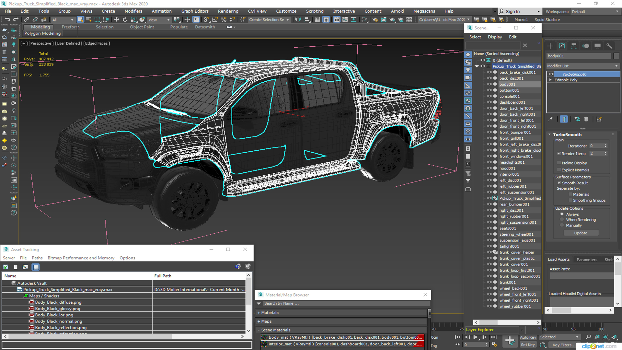
Task: Expand the Editable Poly stack entry
Action: click(550, 80)
